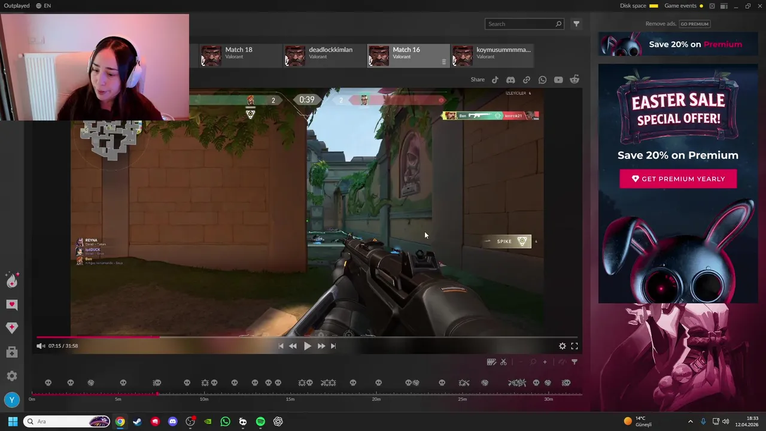
Task: Open OBS Studio from the taskbar
Action: [x=190, y=421]
